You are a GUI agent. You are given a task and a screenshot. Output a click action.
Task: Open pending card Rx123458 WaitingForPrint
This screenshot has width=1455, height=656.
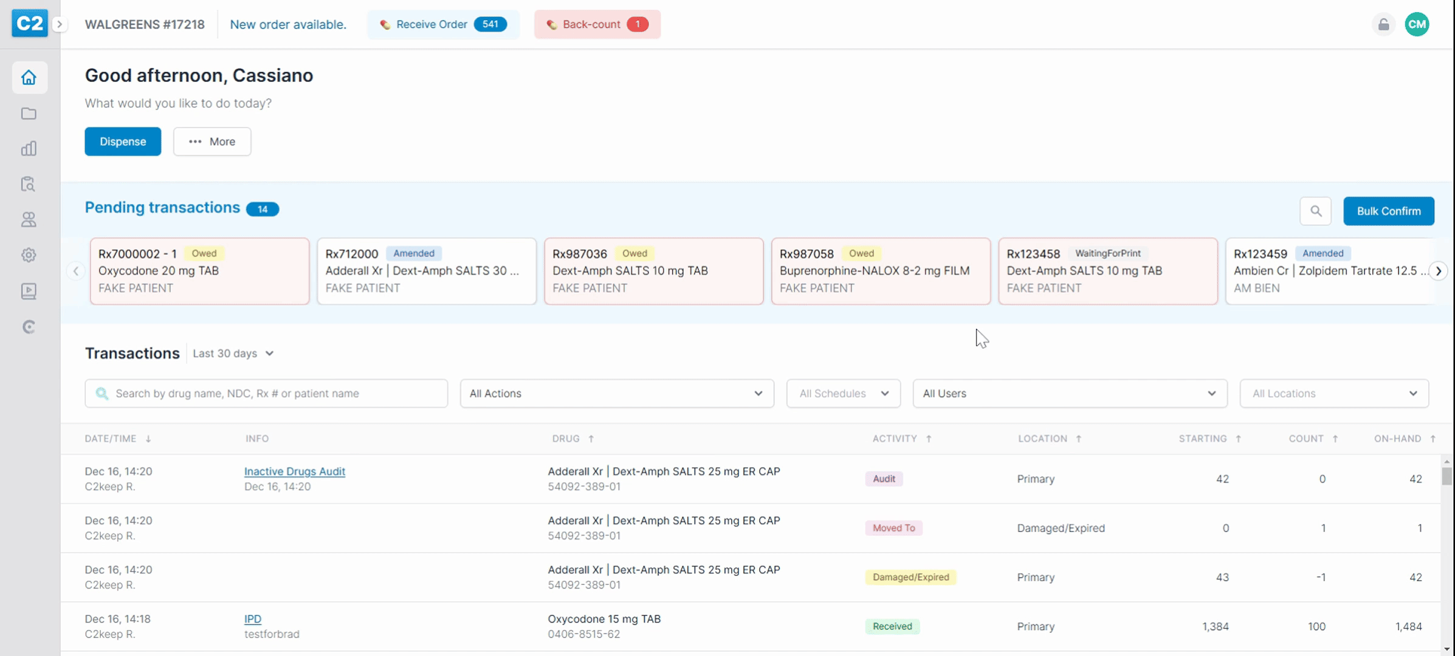[1108, 271]
